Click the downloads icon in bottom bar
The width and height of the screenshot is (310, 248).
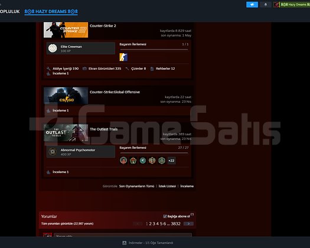tap(125, 243)
